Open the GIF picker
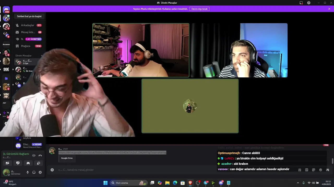The image size is (334, 187). [307, 170]
